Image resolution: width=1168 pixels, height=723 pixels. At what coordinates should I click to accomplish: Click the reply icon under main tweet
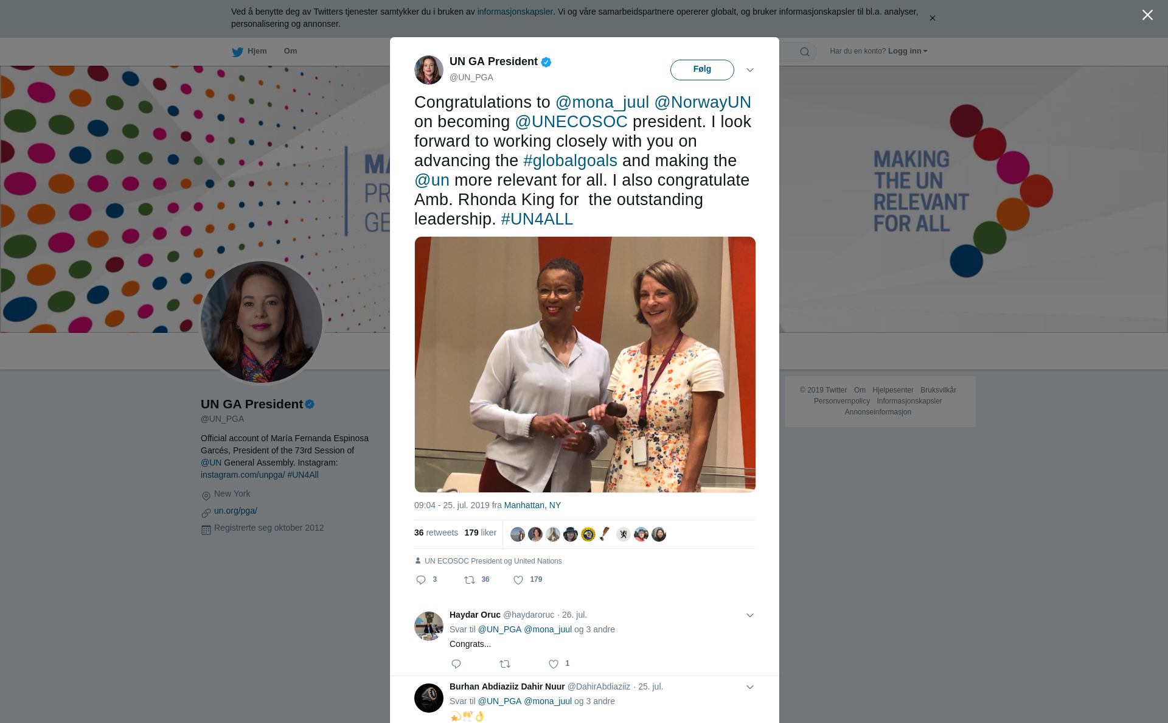point(421,580)
